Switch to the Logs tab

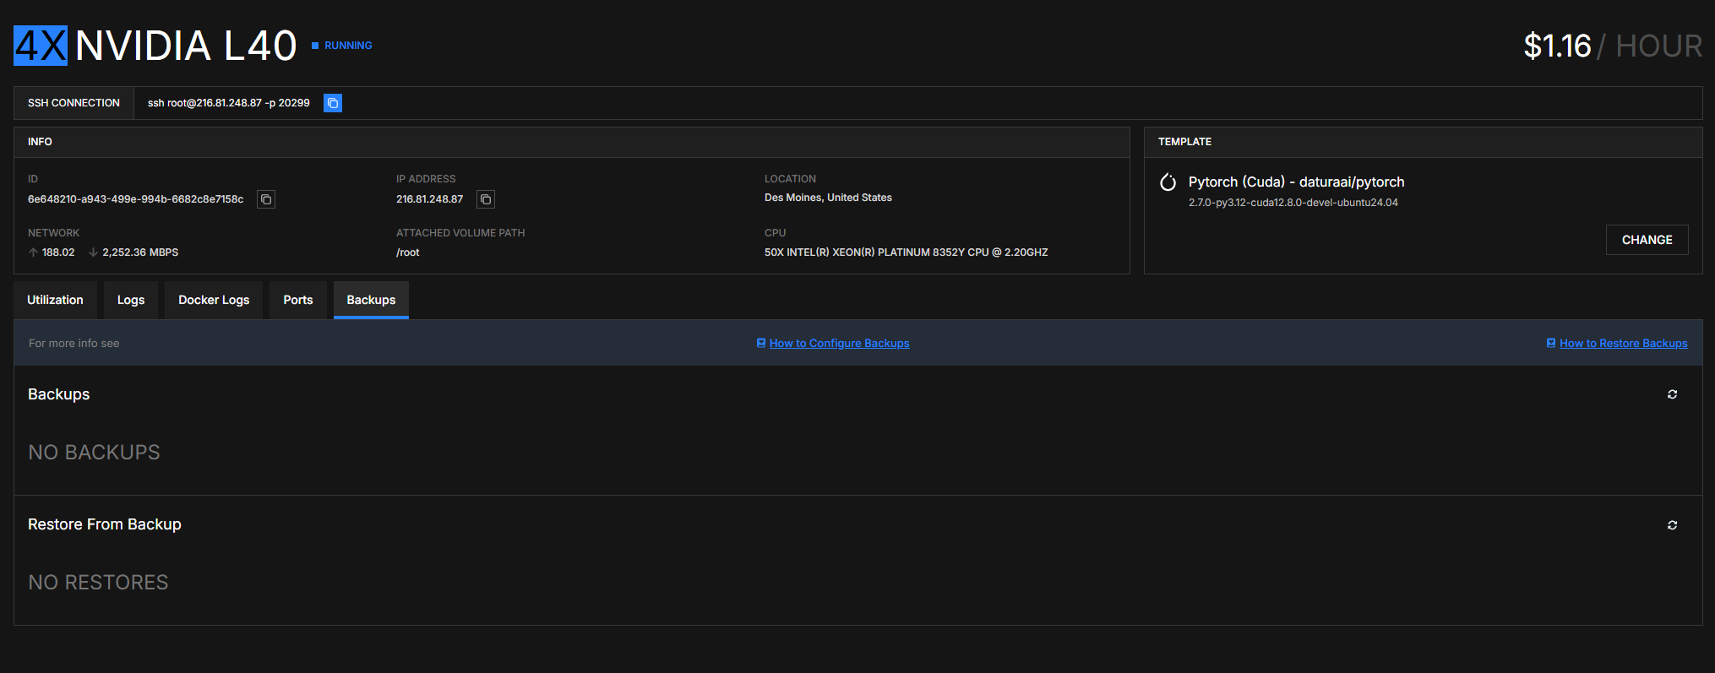[x=131, y=300]
